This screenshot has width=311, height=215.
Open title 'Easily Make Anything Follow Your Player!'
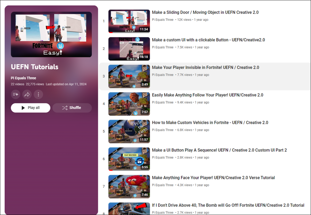[208, 95]
